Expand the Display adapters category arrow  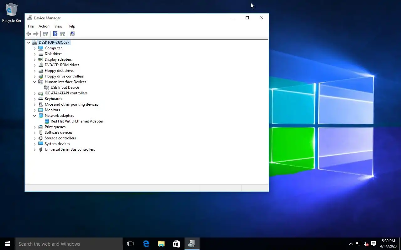pos(35,59)
